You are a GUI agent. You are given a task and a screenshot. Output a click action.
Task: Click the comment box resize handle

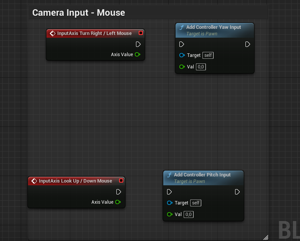point(265,238)
